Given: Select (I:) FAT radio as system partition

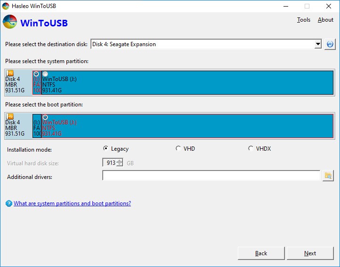Looking at the screenshot, I should [x=36, y=74].
